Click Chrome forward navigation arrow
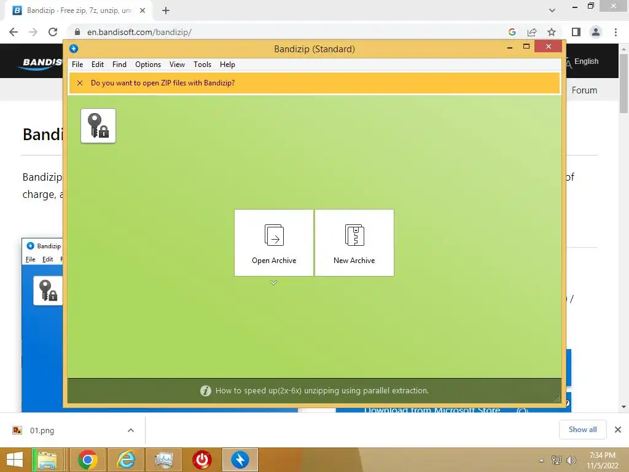This screenshot has height=472, width=629. 33,32
